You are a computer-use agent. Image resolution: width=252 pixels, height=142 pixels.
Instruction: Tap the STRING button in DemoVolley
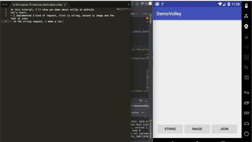coord(170,129)
